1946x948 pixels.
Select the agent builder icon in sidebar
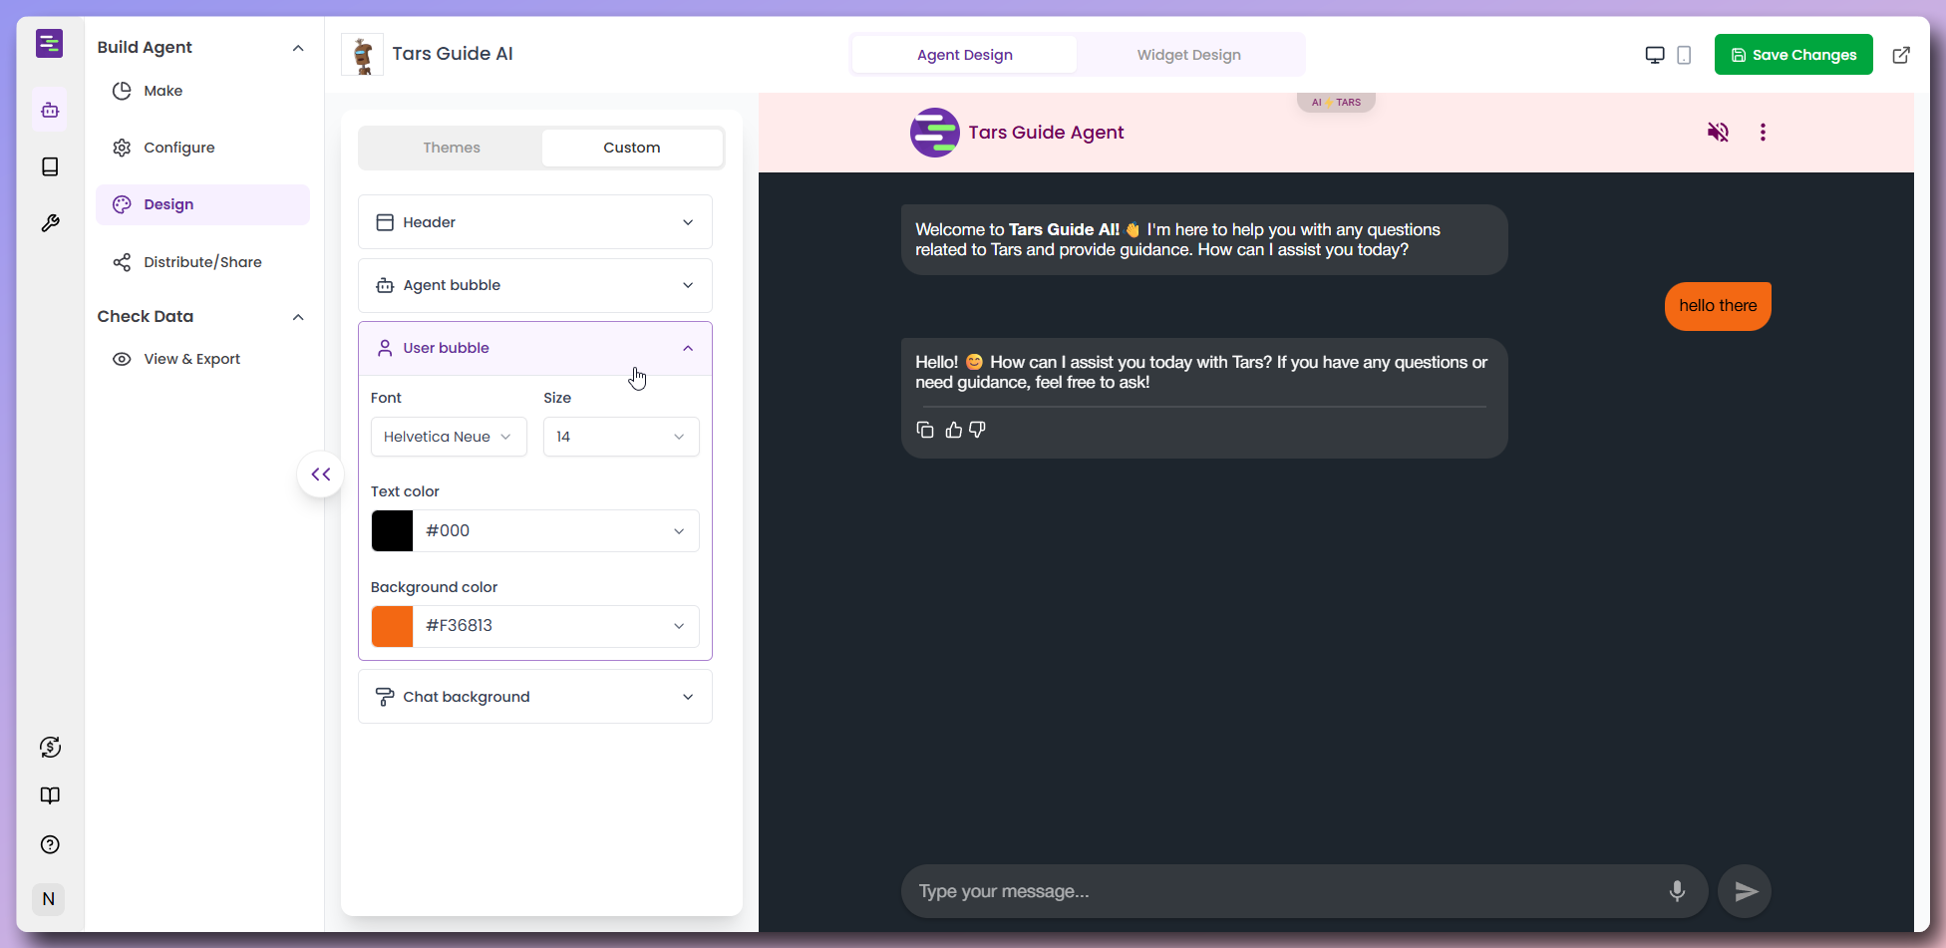[50, 110]
